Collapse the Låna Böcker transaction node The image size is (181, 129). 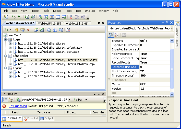5,56
